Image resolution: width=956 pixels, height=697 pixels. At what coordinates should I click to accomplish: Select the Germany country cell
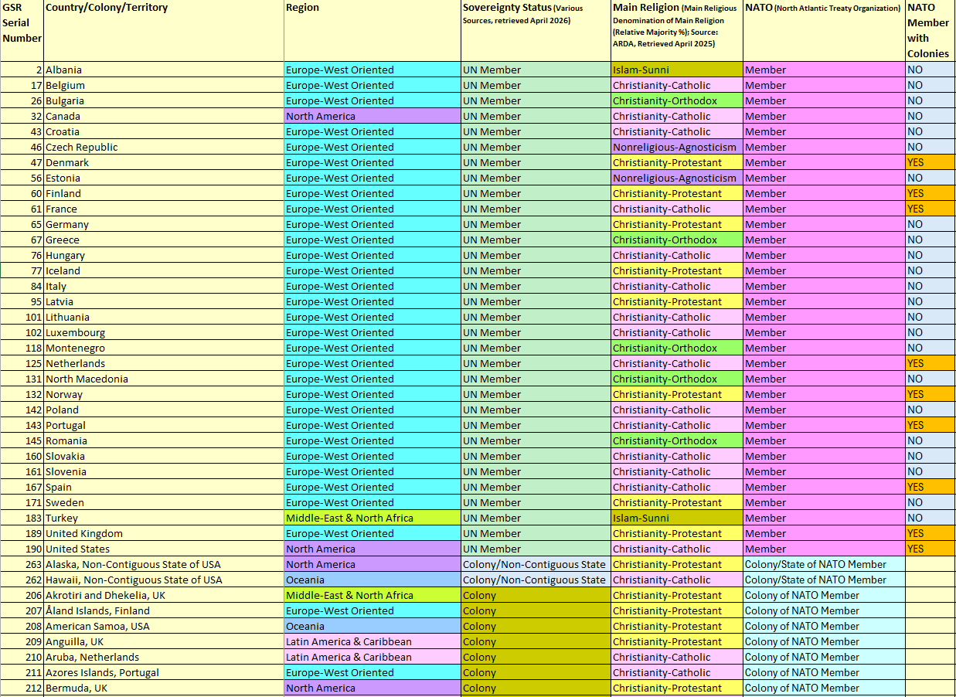pos(164,224)
